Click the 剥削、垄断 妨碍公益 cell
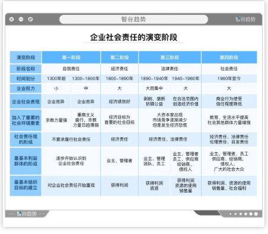The width and height of the screenshot is (268, 234). pos(154,101)
